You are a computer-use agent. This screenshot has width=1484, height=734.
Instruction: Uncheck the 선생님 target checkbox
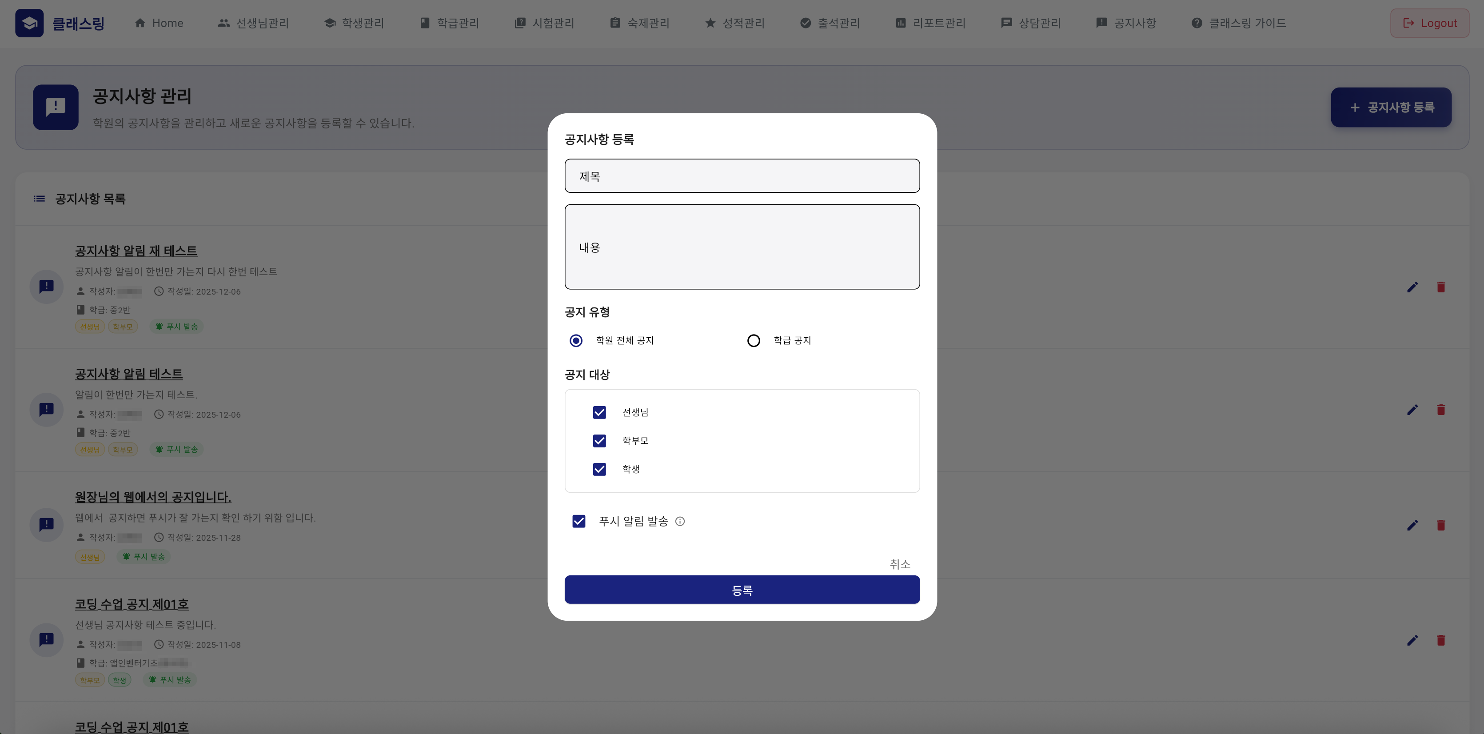[x=599, y=412]
